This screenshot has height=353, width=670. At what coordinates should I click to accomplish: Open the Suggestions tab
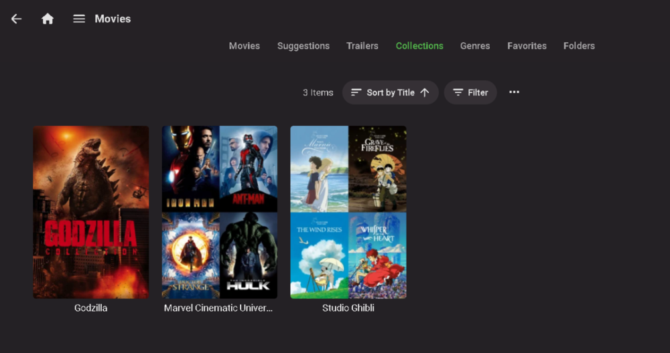point(304,45)
